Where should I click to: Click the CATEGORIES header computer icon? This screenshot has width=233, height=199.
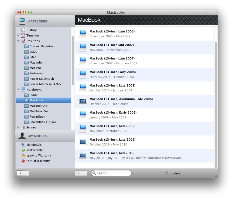coord(22,21)
